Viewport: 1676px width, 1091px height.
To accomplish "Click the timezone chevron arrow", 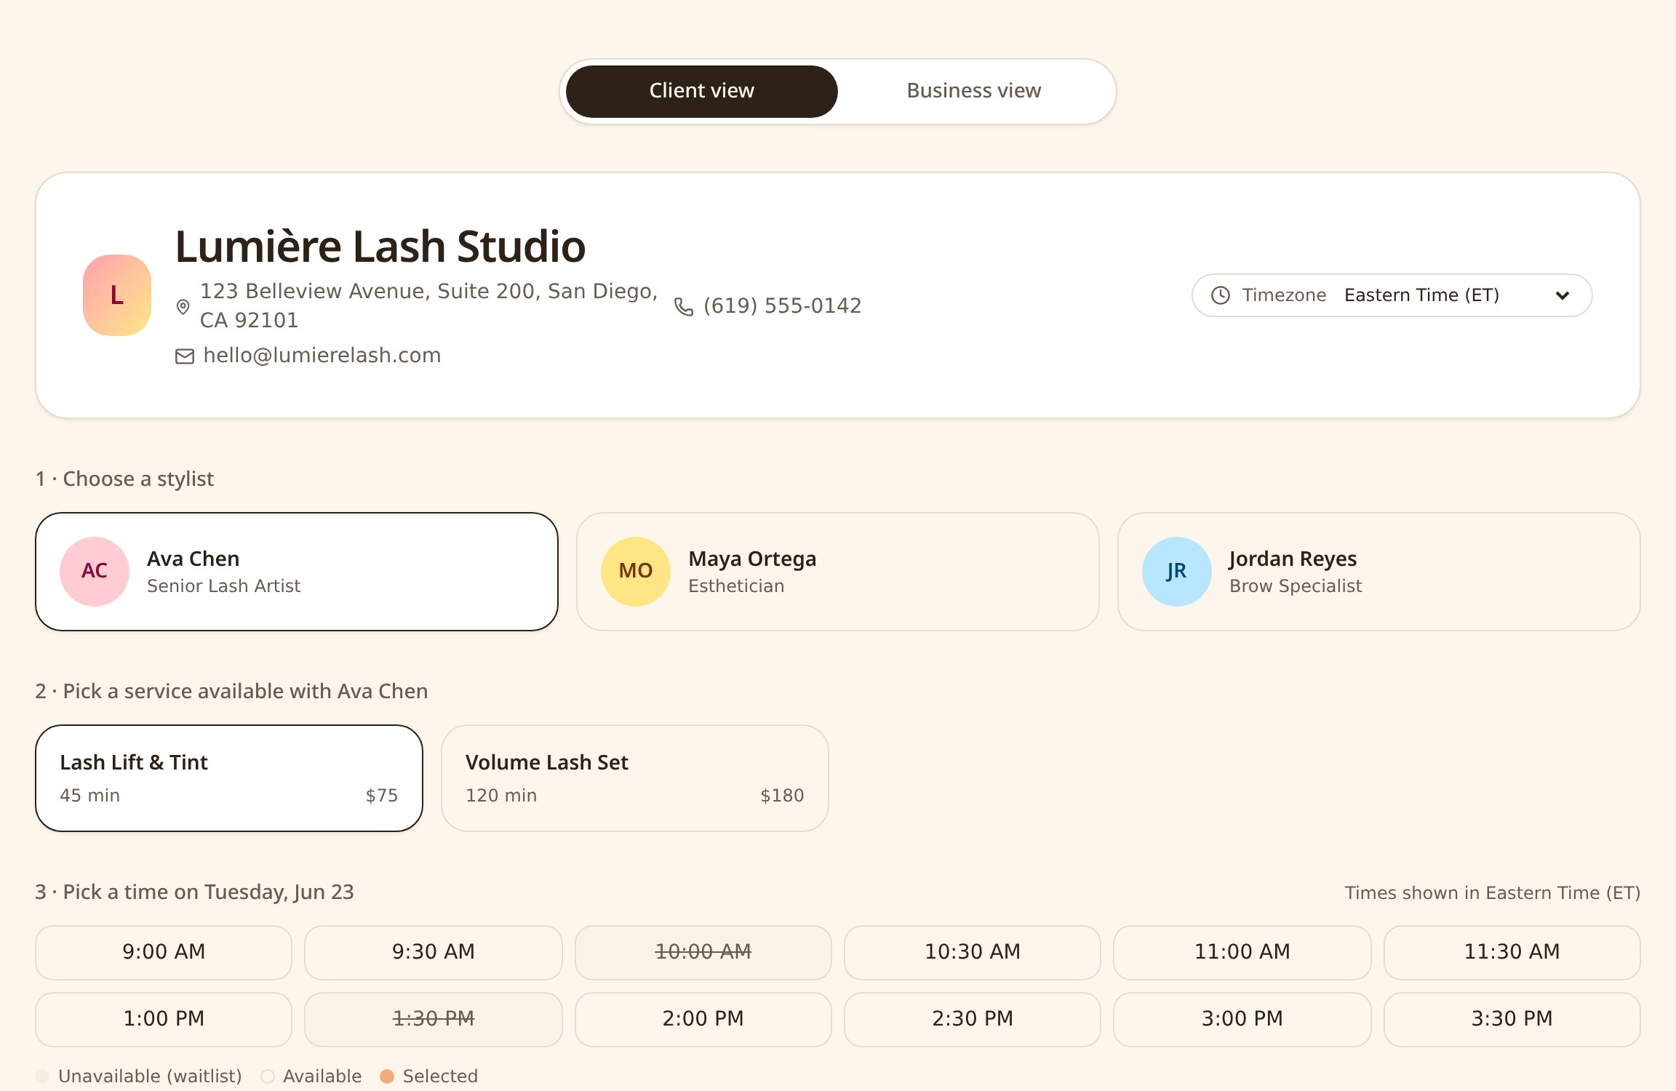I will pyautogui.click(x=1563, y=295).
